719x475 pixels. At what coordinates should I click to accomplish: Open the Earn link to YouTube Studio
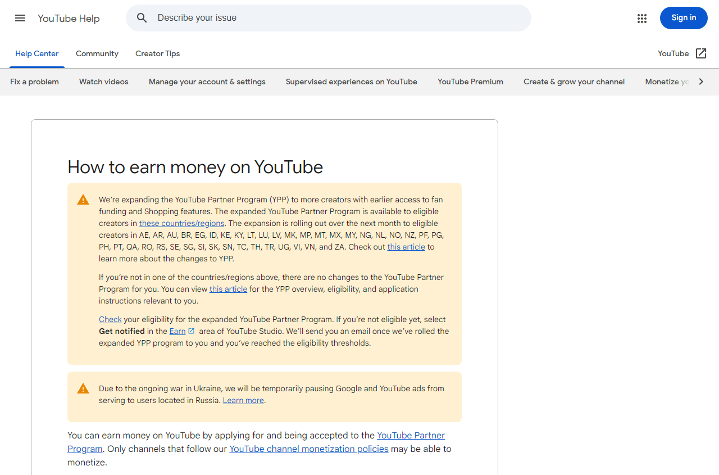178,331
